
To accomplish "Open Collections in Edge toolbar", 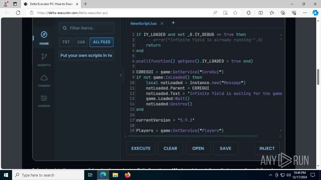I will (283, 13).
